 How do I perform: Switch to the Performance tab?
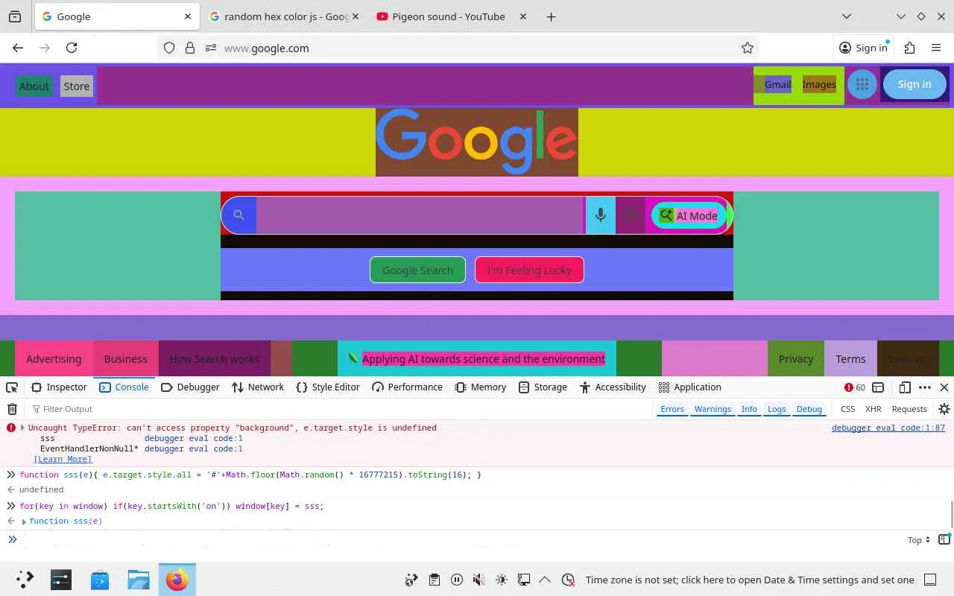pos(407,387)
